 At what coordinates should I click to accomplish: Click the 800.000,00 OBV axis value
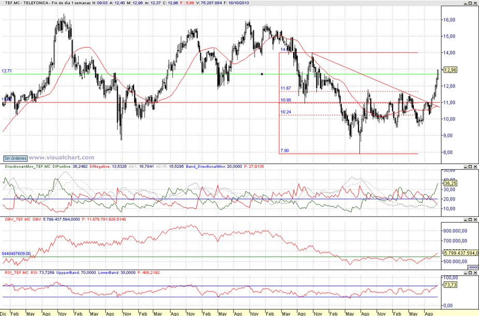(455, 231)
